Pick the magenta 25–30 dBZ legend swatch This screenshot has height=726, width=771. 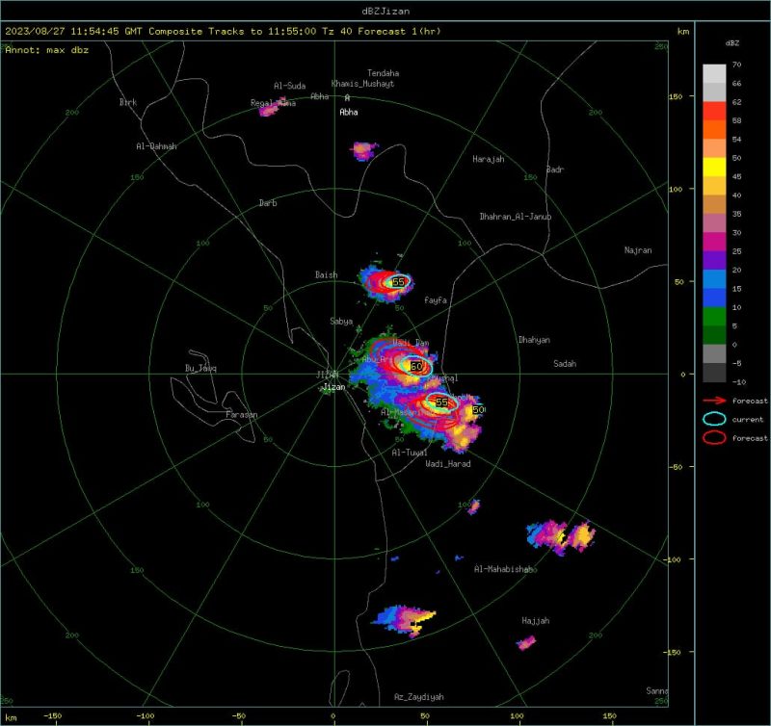(x=714, y=242)
